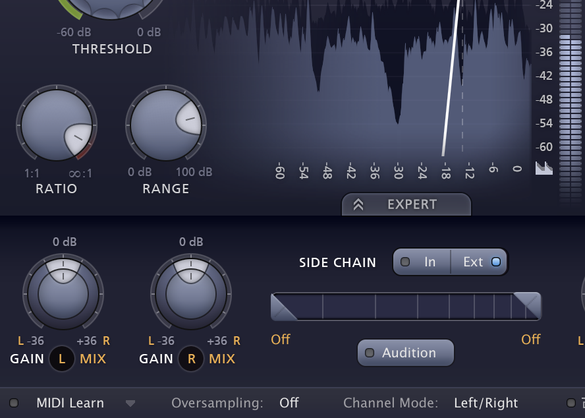Open the Oversampling Off menu
This screenshot has width=585, height=418.
click(289, 403)
